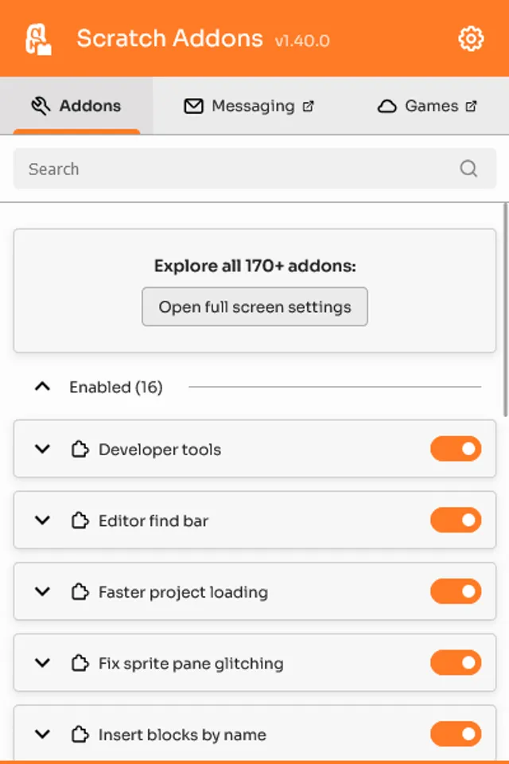Switch to the Messaging tab

tap(249, 106)
